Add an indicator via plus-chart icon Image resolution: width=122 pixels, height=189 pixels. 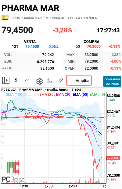(50, 81)
